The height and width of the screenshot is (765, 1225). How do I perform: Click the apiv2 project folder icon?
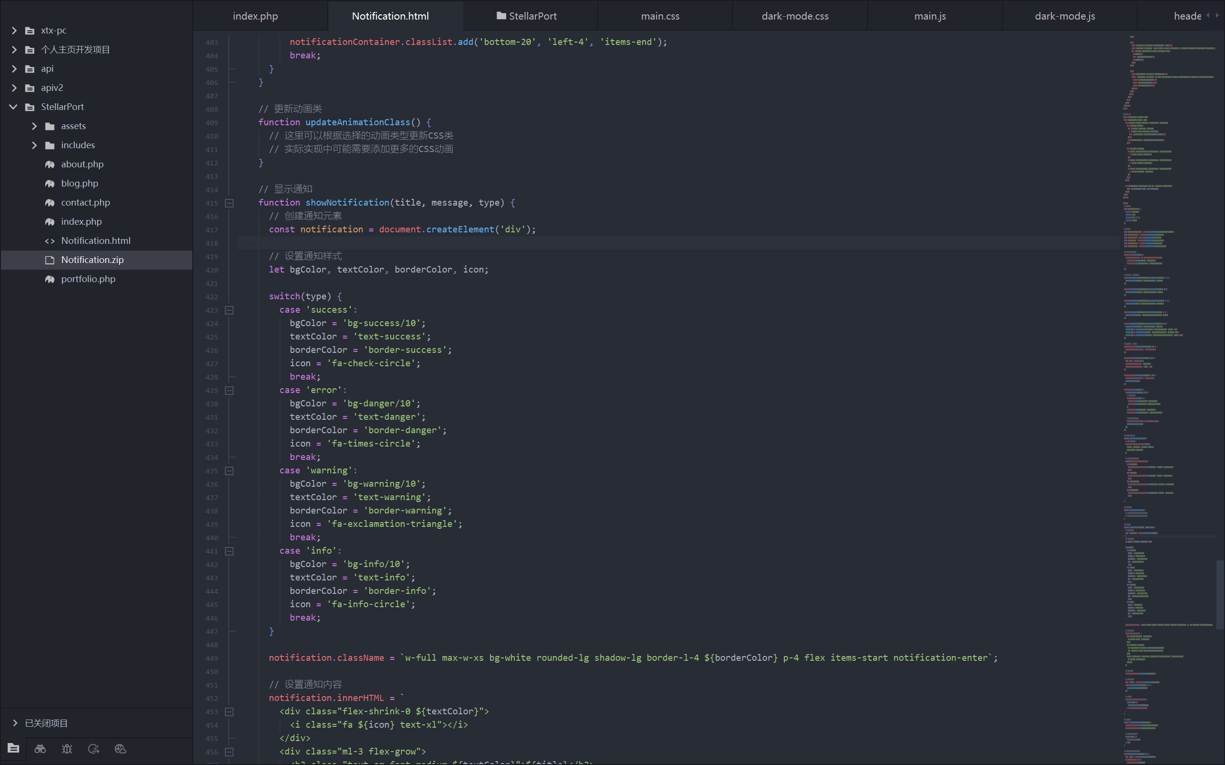[x=30, y=88]
